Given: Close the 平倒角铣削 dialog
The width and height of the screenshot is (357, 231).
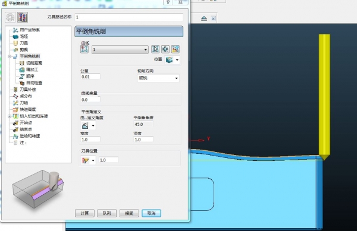Looking at the screenshot, I should [x=180, y=2].
